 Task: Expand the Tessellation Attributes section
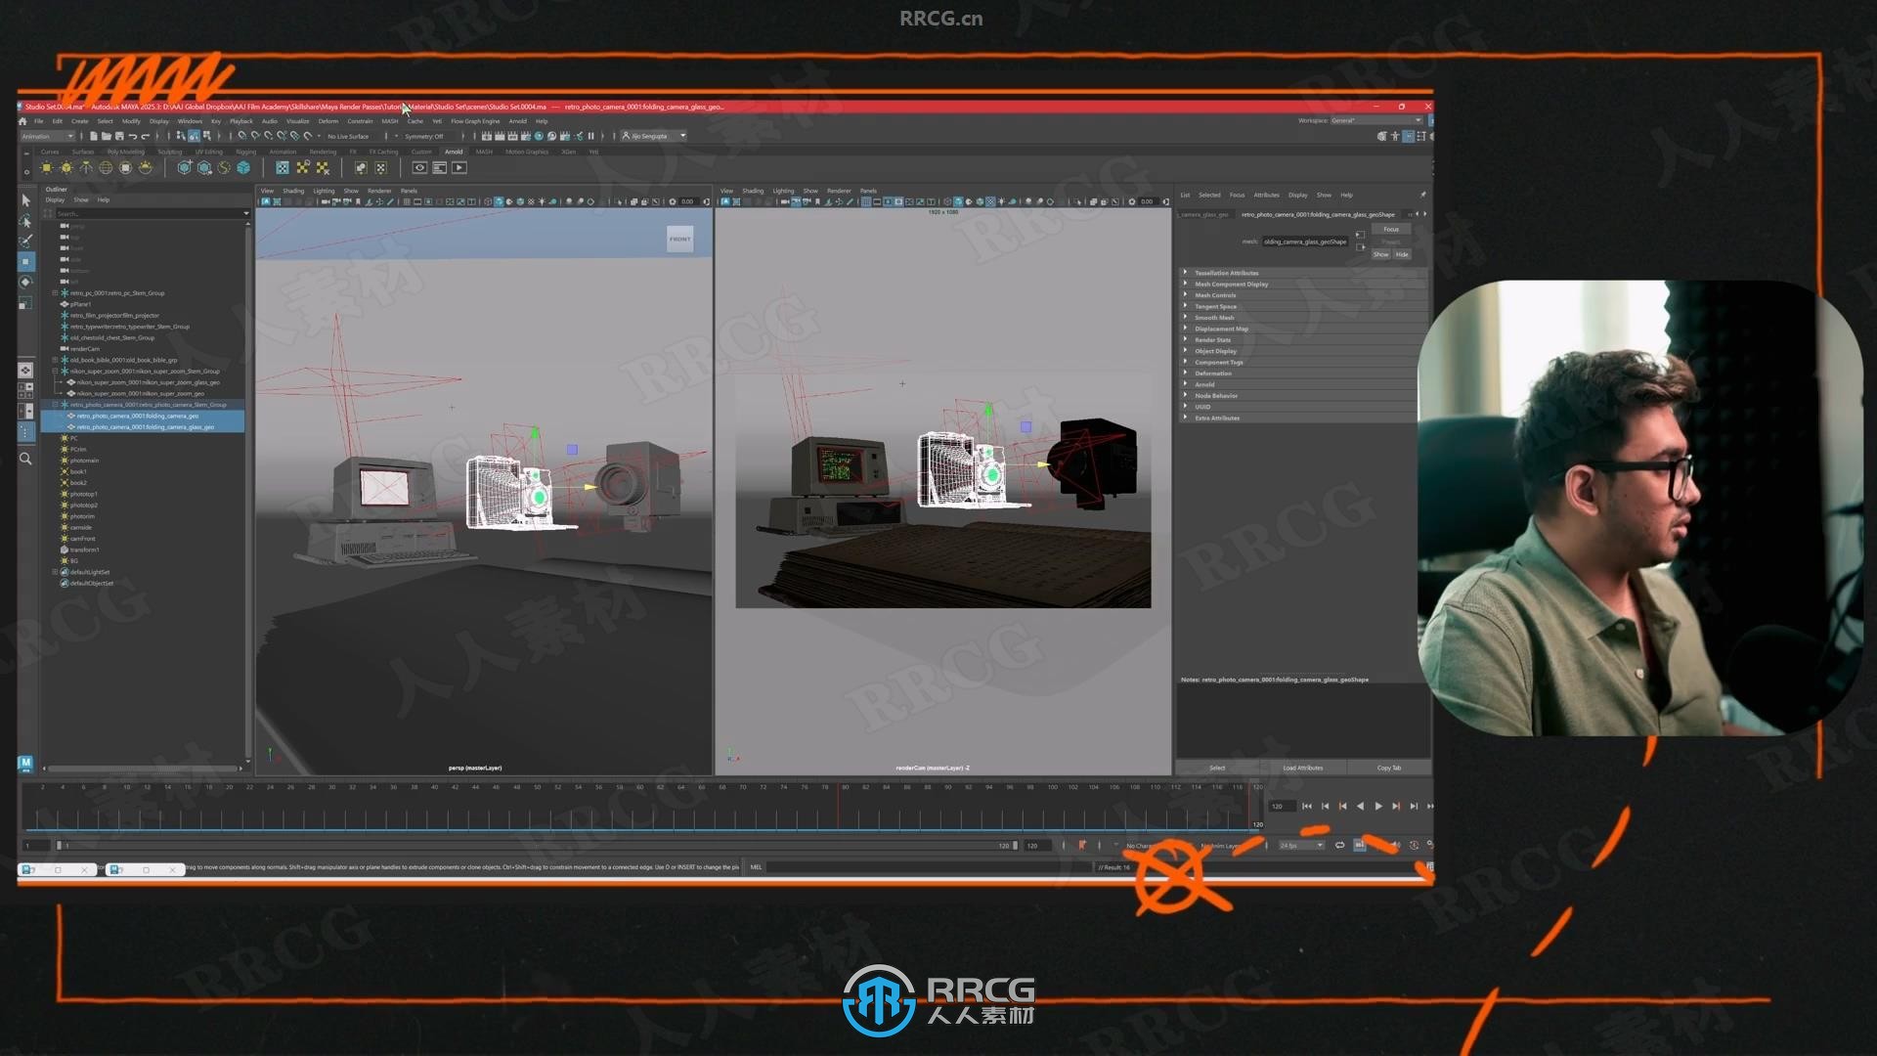coord(1300,273)
